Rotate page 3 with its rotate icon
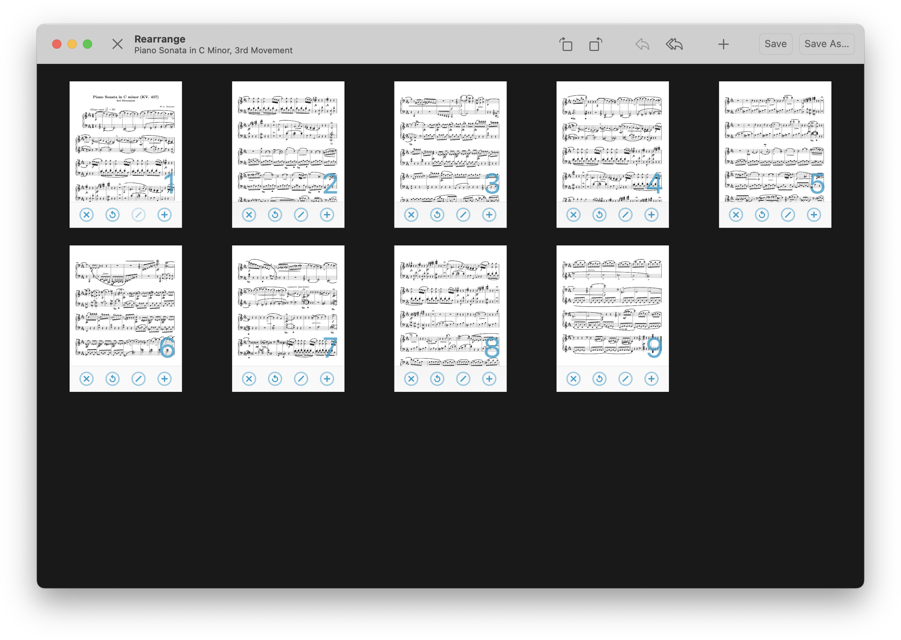 coord(437,215)
